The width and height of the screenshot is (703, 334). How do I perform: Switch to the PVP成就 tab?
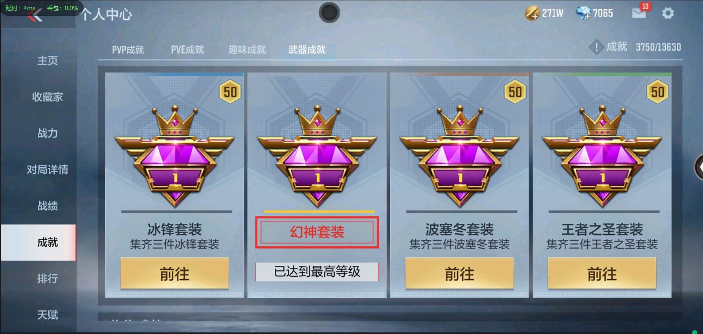[128, 50]
